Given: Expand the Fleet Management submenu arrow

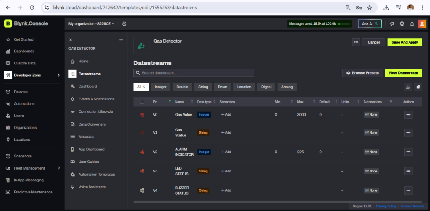Looking at the screenshot, I should (58, 168).
